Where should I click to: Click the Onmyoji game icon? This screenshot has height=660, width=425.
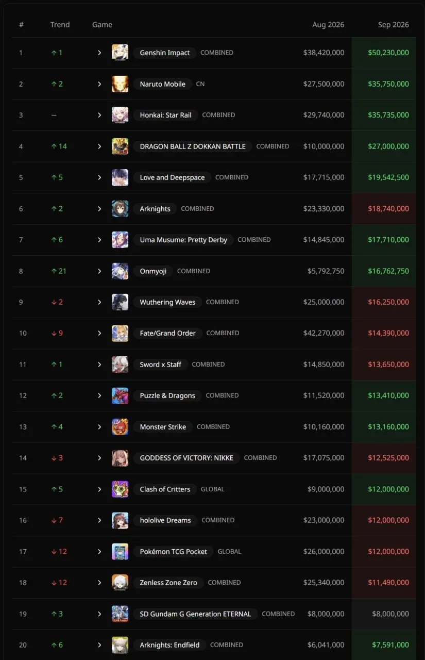pyautogui.click(x=120, y=271)
